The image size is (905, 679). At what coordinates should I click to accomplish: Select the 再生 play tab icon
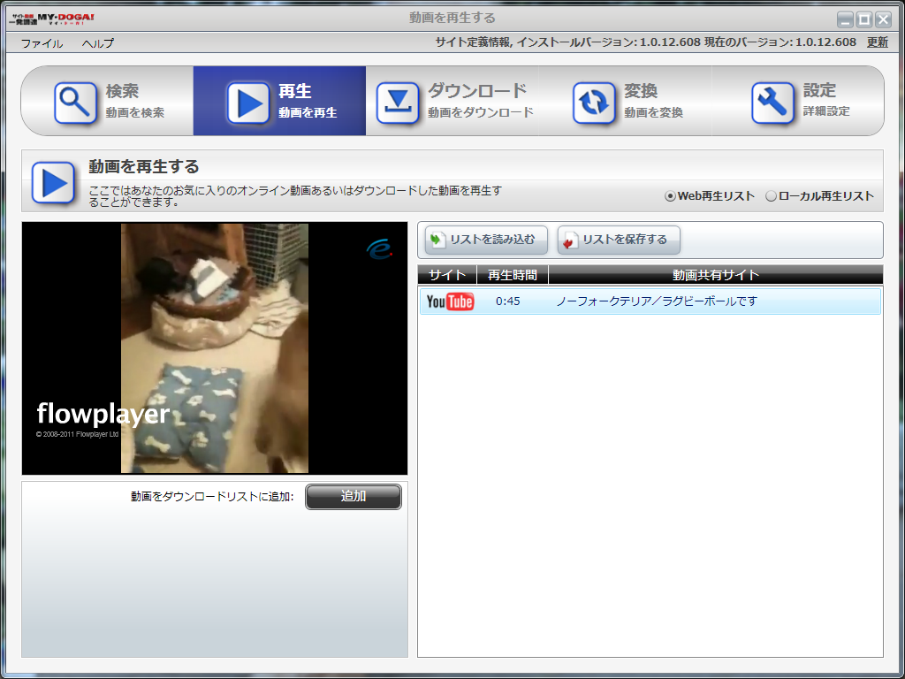coord(248,103)
